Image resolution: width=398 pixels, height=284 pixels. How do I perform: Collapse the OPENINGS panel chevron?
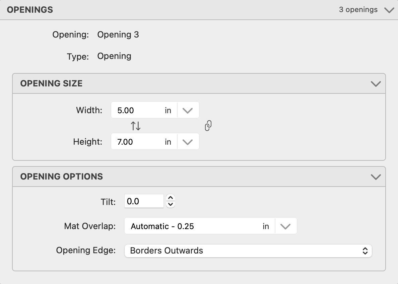click(x=389, y=10)
